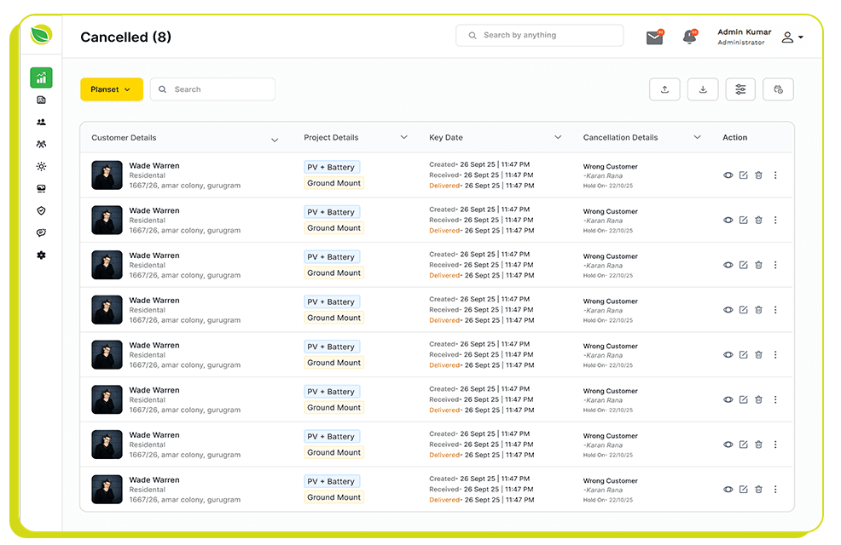
Task: Click the eye icon in last row
Action: point(728,490)
